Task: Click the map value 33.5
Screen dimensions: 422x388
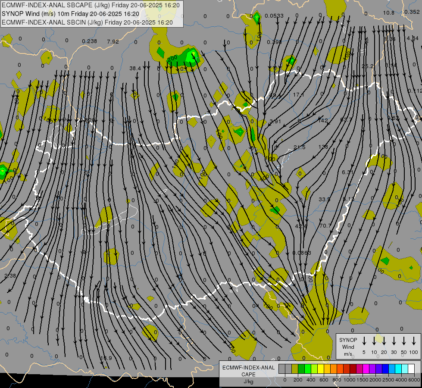Action: (324, 200)
